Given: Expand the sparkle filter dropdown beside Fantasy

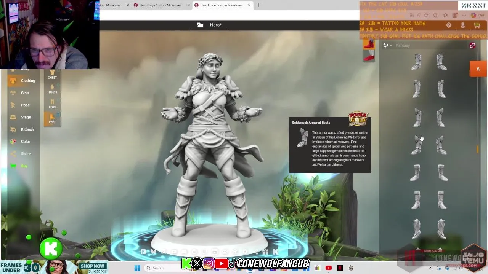Looking at the screenshot, I should (388, 45).
